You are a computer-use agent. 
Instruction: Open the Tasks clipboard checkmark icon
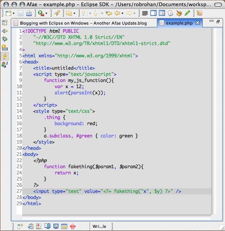click(x=31, y=226)
